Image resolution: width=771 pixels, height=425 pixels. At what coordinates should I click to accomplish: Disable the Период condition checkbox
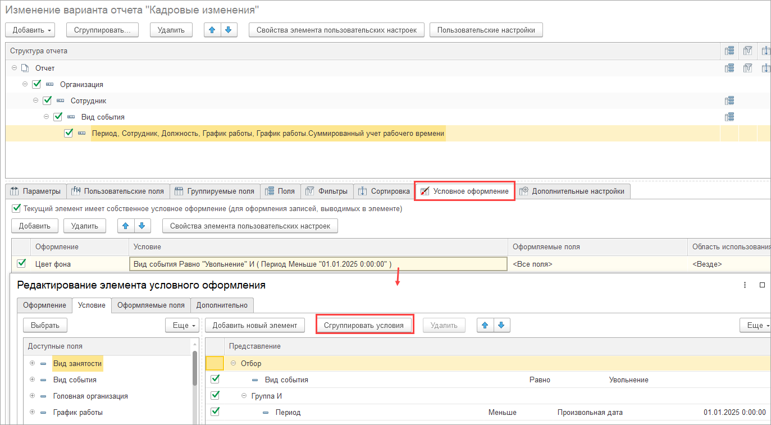tap(215, 412)
